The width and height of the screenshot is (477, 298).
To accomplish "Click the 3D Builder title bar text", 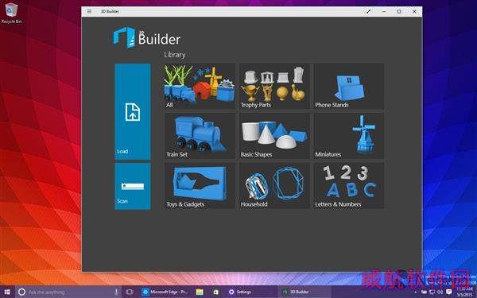I will click(110, 12).
